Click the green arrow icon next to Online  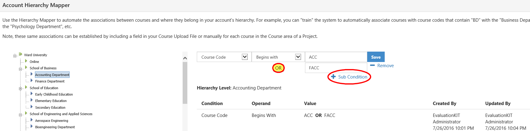[26, 61]
